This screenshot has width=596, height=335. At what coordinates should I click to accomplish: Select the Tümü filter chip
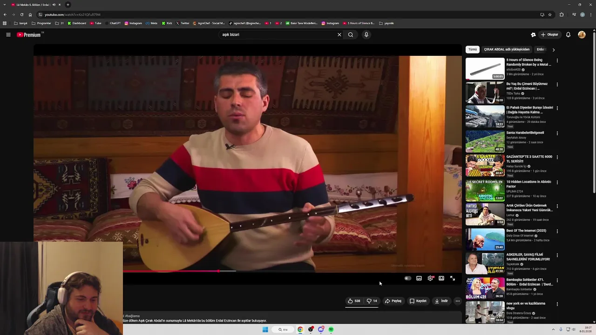point(473,49)
